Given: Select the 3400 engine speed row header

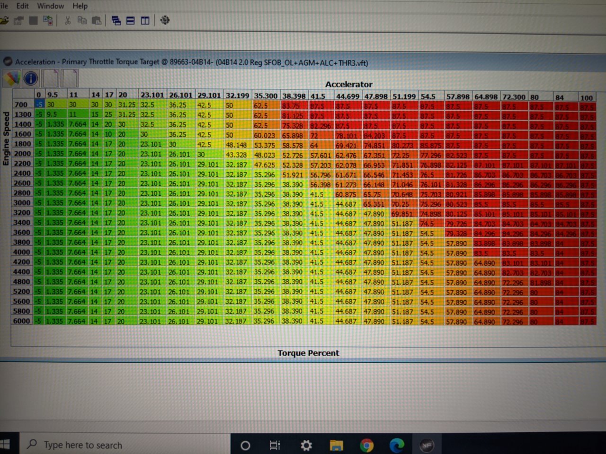Looking at the screenshot, I should coord(23,222).
